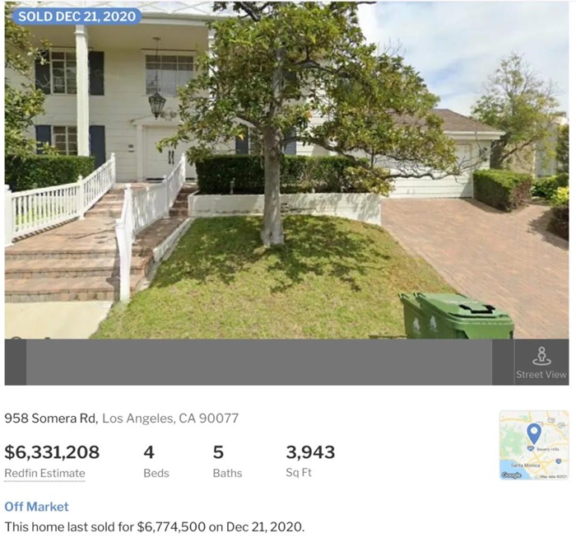The height and width of the screenshot is (538, 576).
Task: Click the gray photo thumbnail strip
Action: click(259, 362)
